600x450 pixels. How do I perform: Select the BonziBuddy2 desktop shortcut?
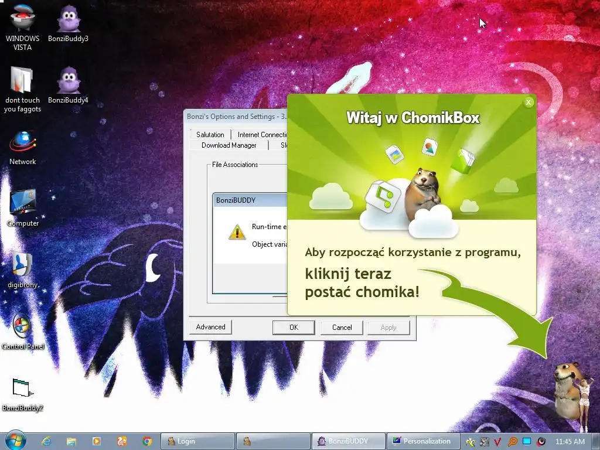23,394
